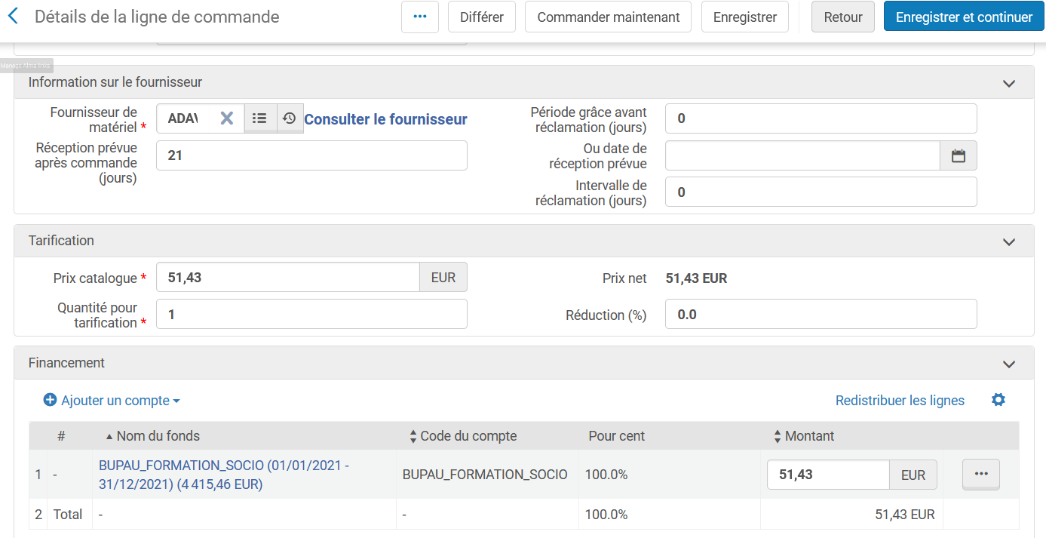Open funding table settings gear

998,400
